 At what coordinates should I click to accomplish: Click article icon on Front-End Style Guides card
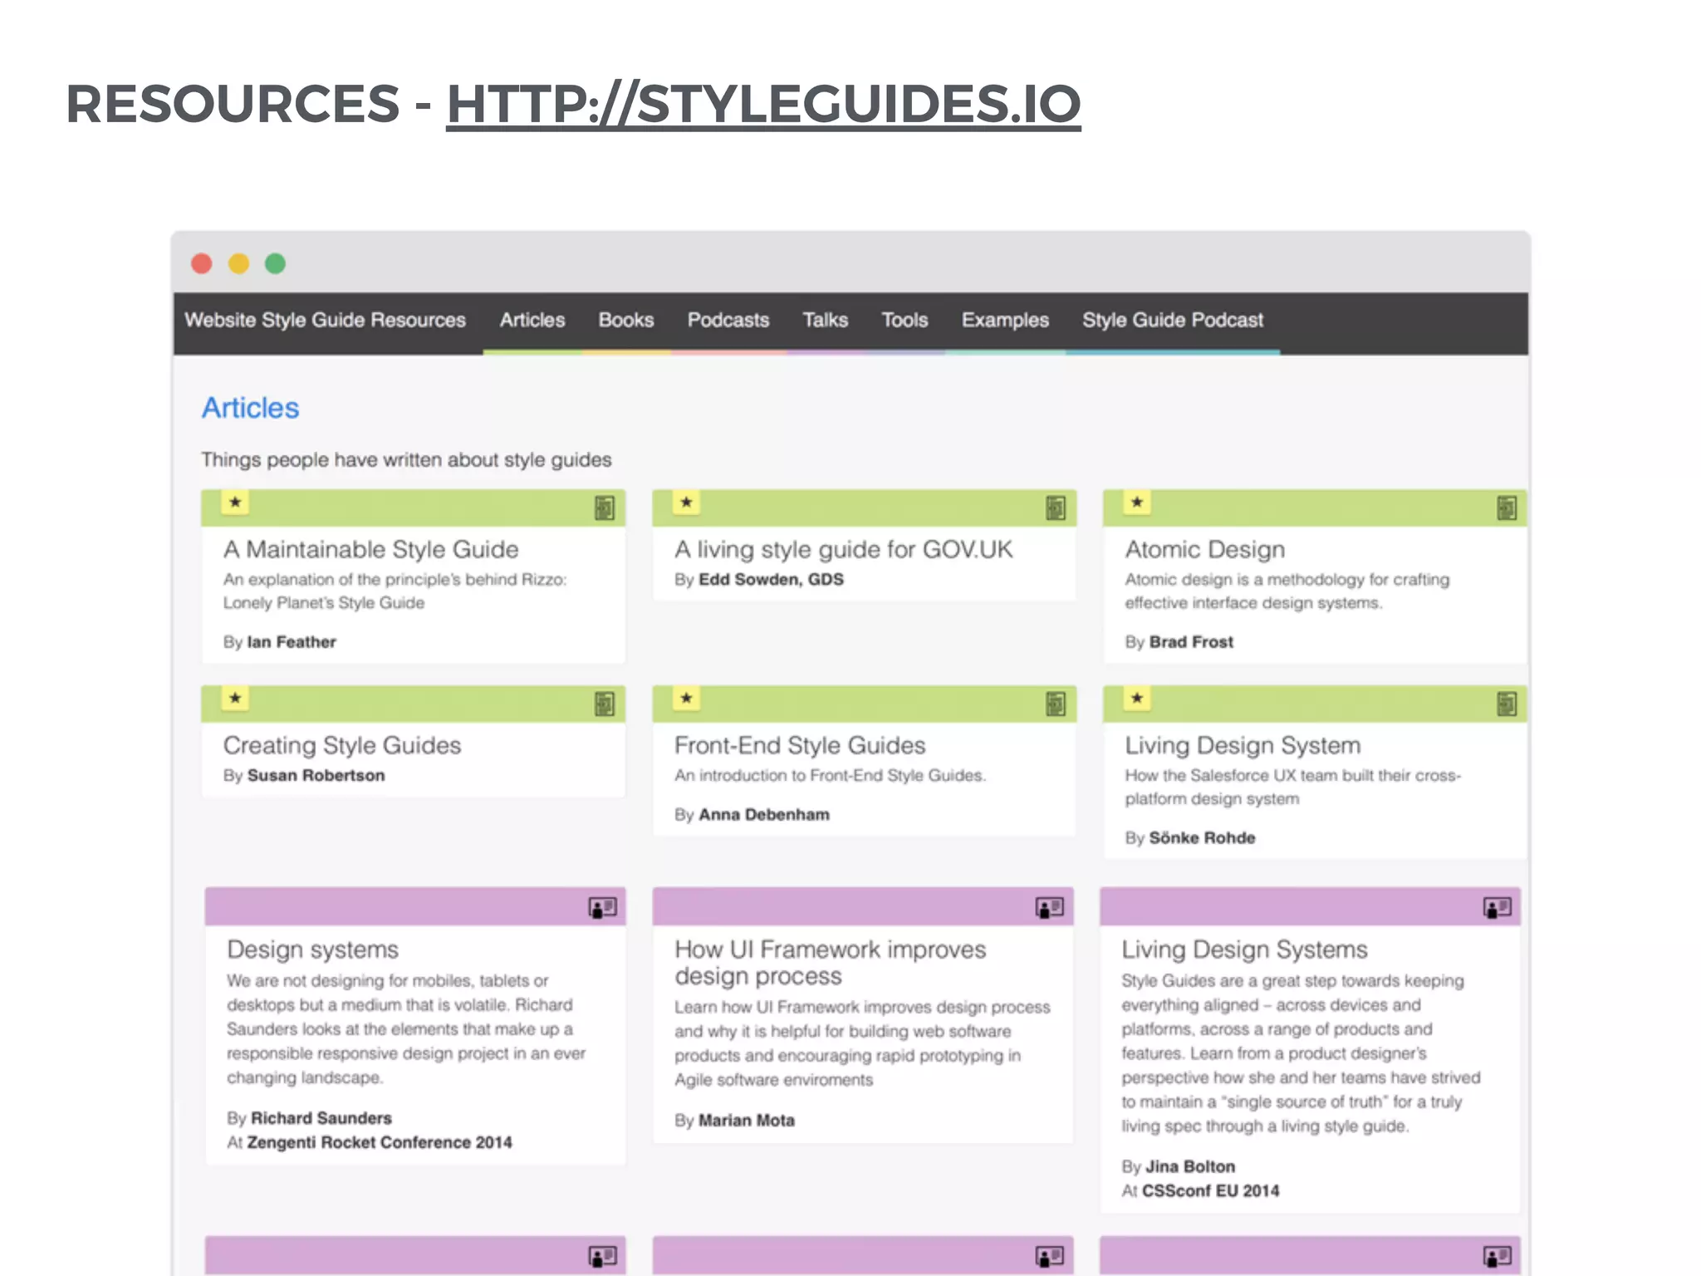point(1056,704)
